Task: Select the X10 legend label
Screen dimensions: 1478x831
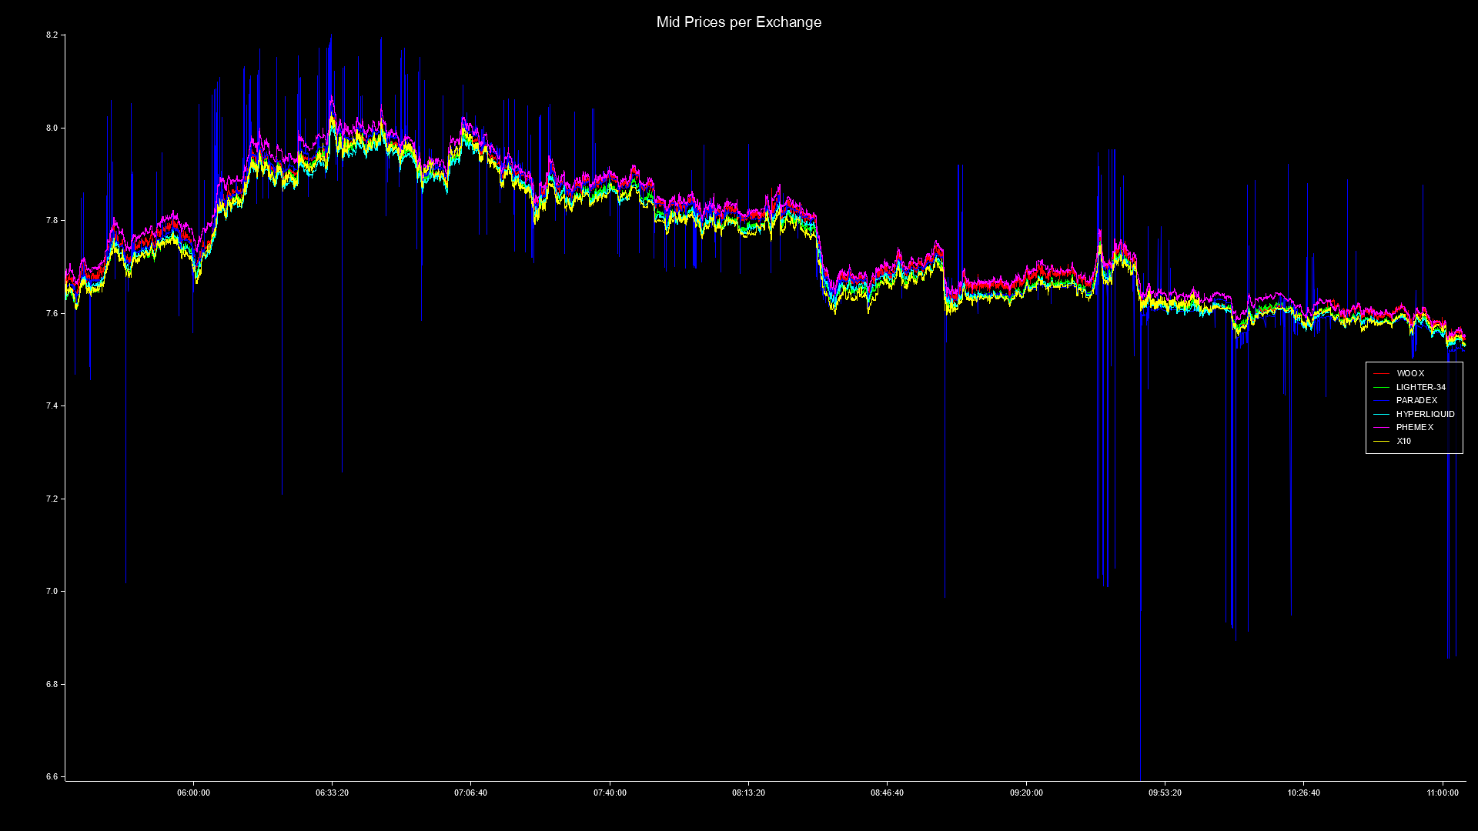Action: tap(1406, 442)
